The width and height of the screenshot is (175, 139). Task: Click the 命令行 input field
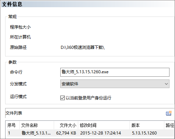pos(115,72)
